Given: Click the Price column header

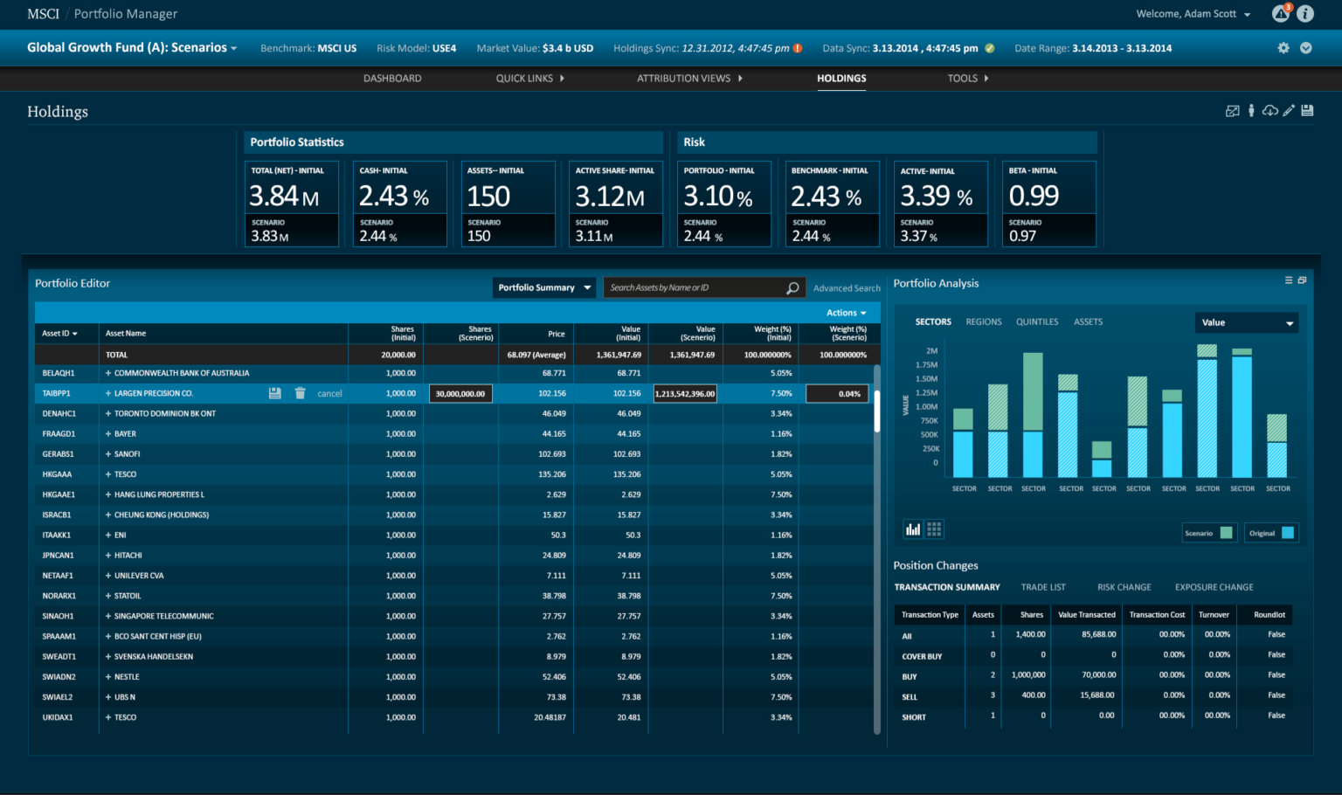Looking at the screenshot, I should (556, 334).
